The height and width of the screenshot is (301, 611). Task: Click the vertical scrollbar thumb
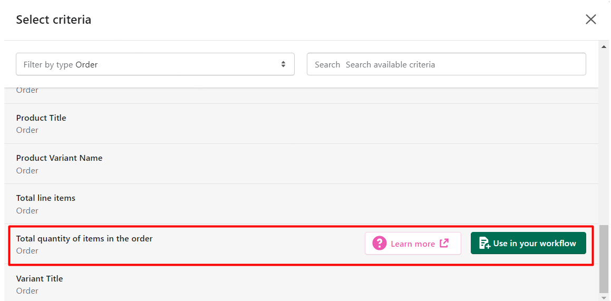604,259
